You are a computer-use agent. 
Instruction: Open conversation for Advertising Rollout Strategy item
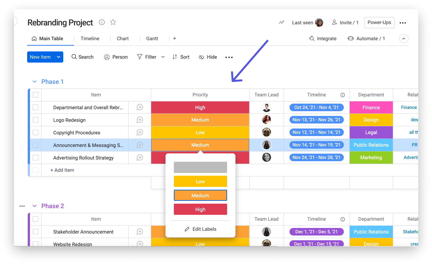(x=140, y=158)
